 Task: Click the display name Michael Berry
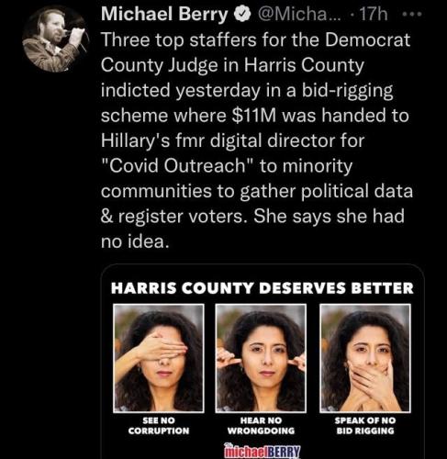point(164,15)
